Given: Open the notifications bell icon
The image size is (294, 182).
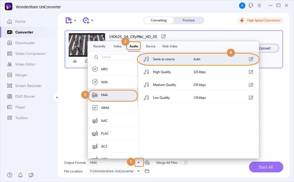Looking at the screenshot, I should point(20,175).
